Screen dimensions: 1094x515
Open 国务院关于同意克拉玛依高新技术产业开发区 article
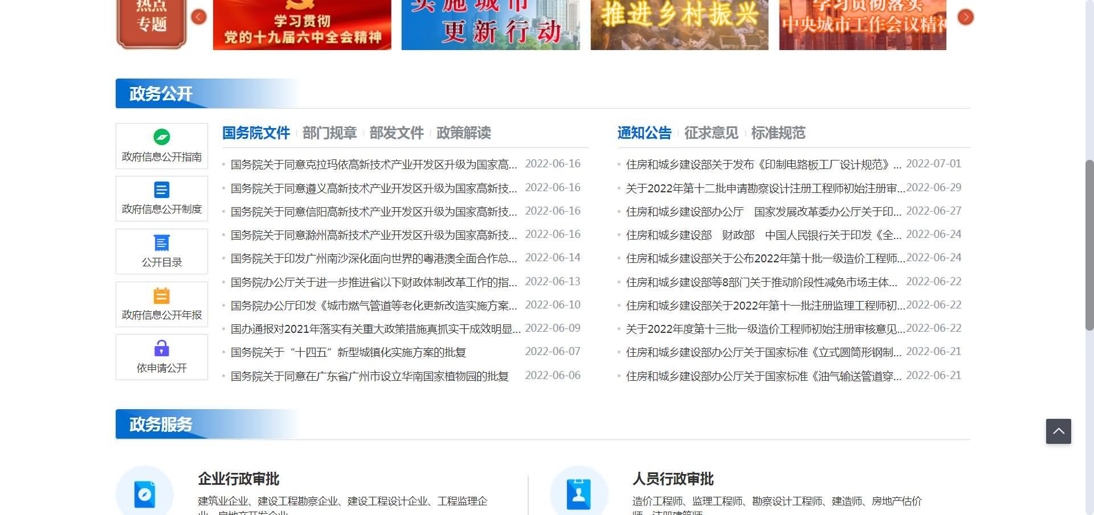click(374, 164)
